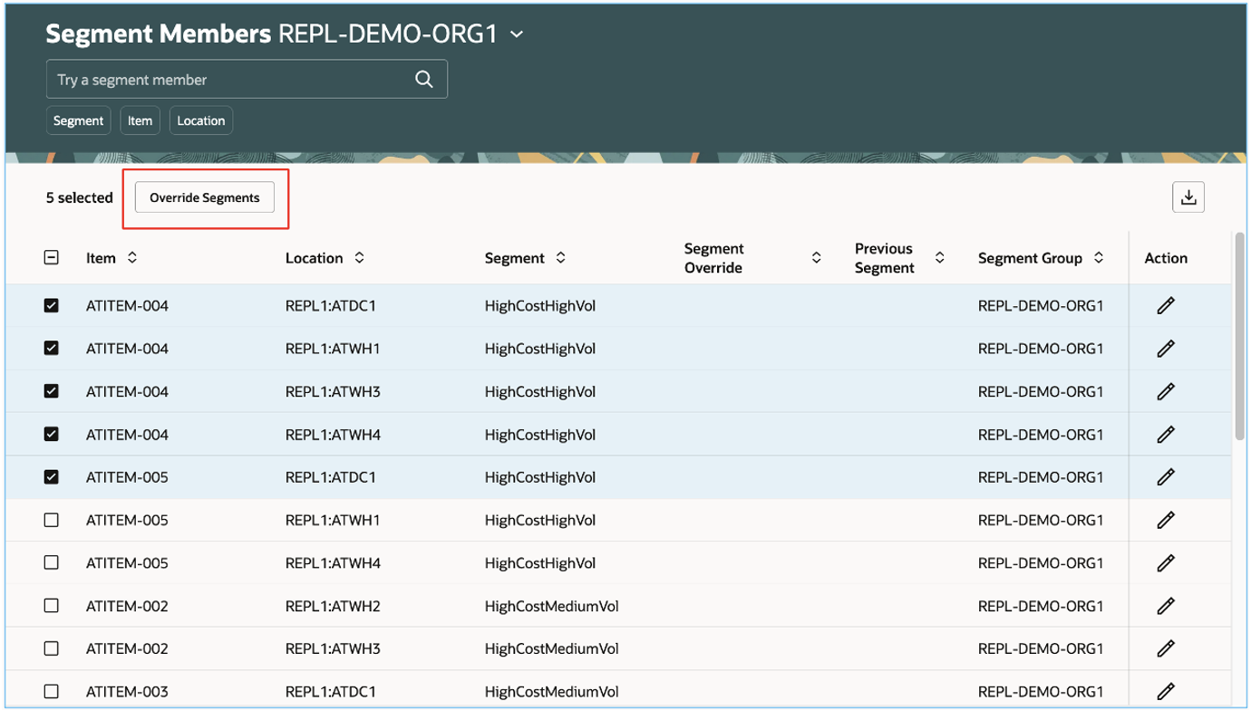Select the Segment filter chip
This screenshot has height=710, width=1251.
click(78, 120)
